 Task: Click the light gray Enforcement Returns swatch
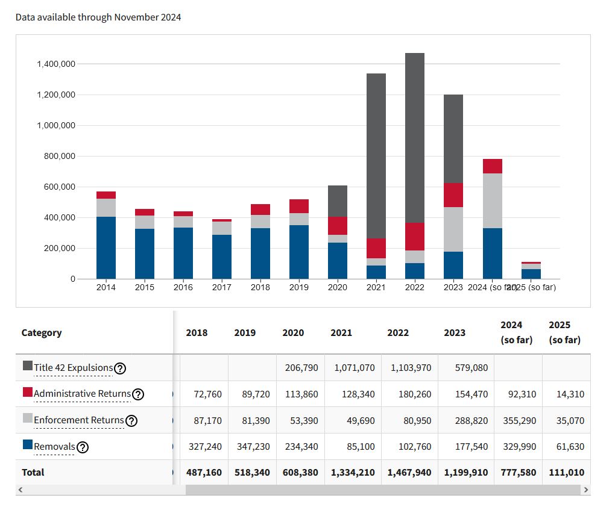pyautogui.click(x=28, y=418)
